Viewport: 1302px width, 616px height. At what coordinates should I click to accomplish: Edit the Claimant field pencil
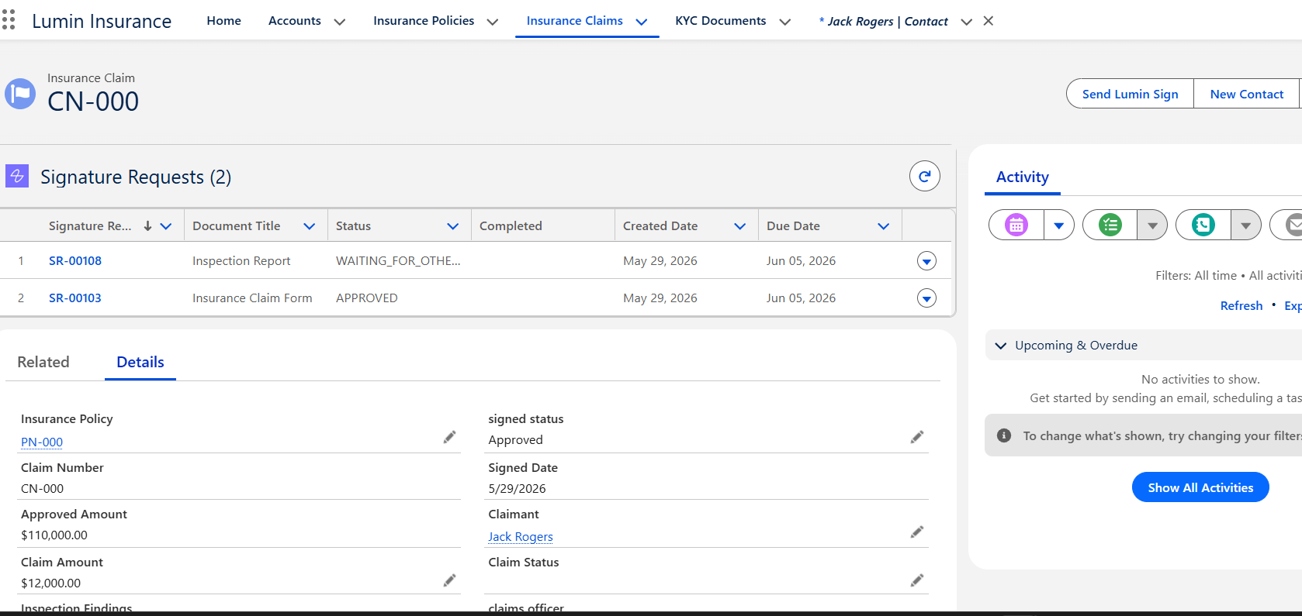click(917, 532)
